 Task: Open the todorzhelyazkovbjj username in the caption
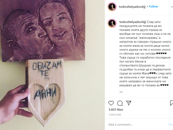[x=133, y=22]
